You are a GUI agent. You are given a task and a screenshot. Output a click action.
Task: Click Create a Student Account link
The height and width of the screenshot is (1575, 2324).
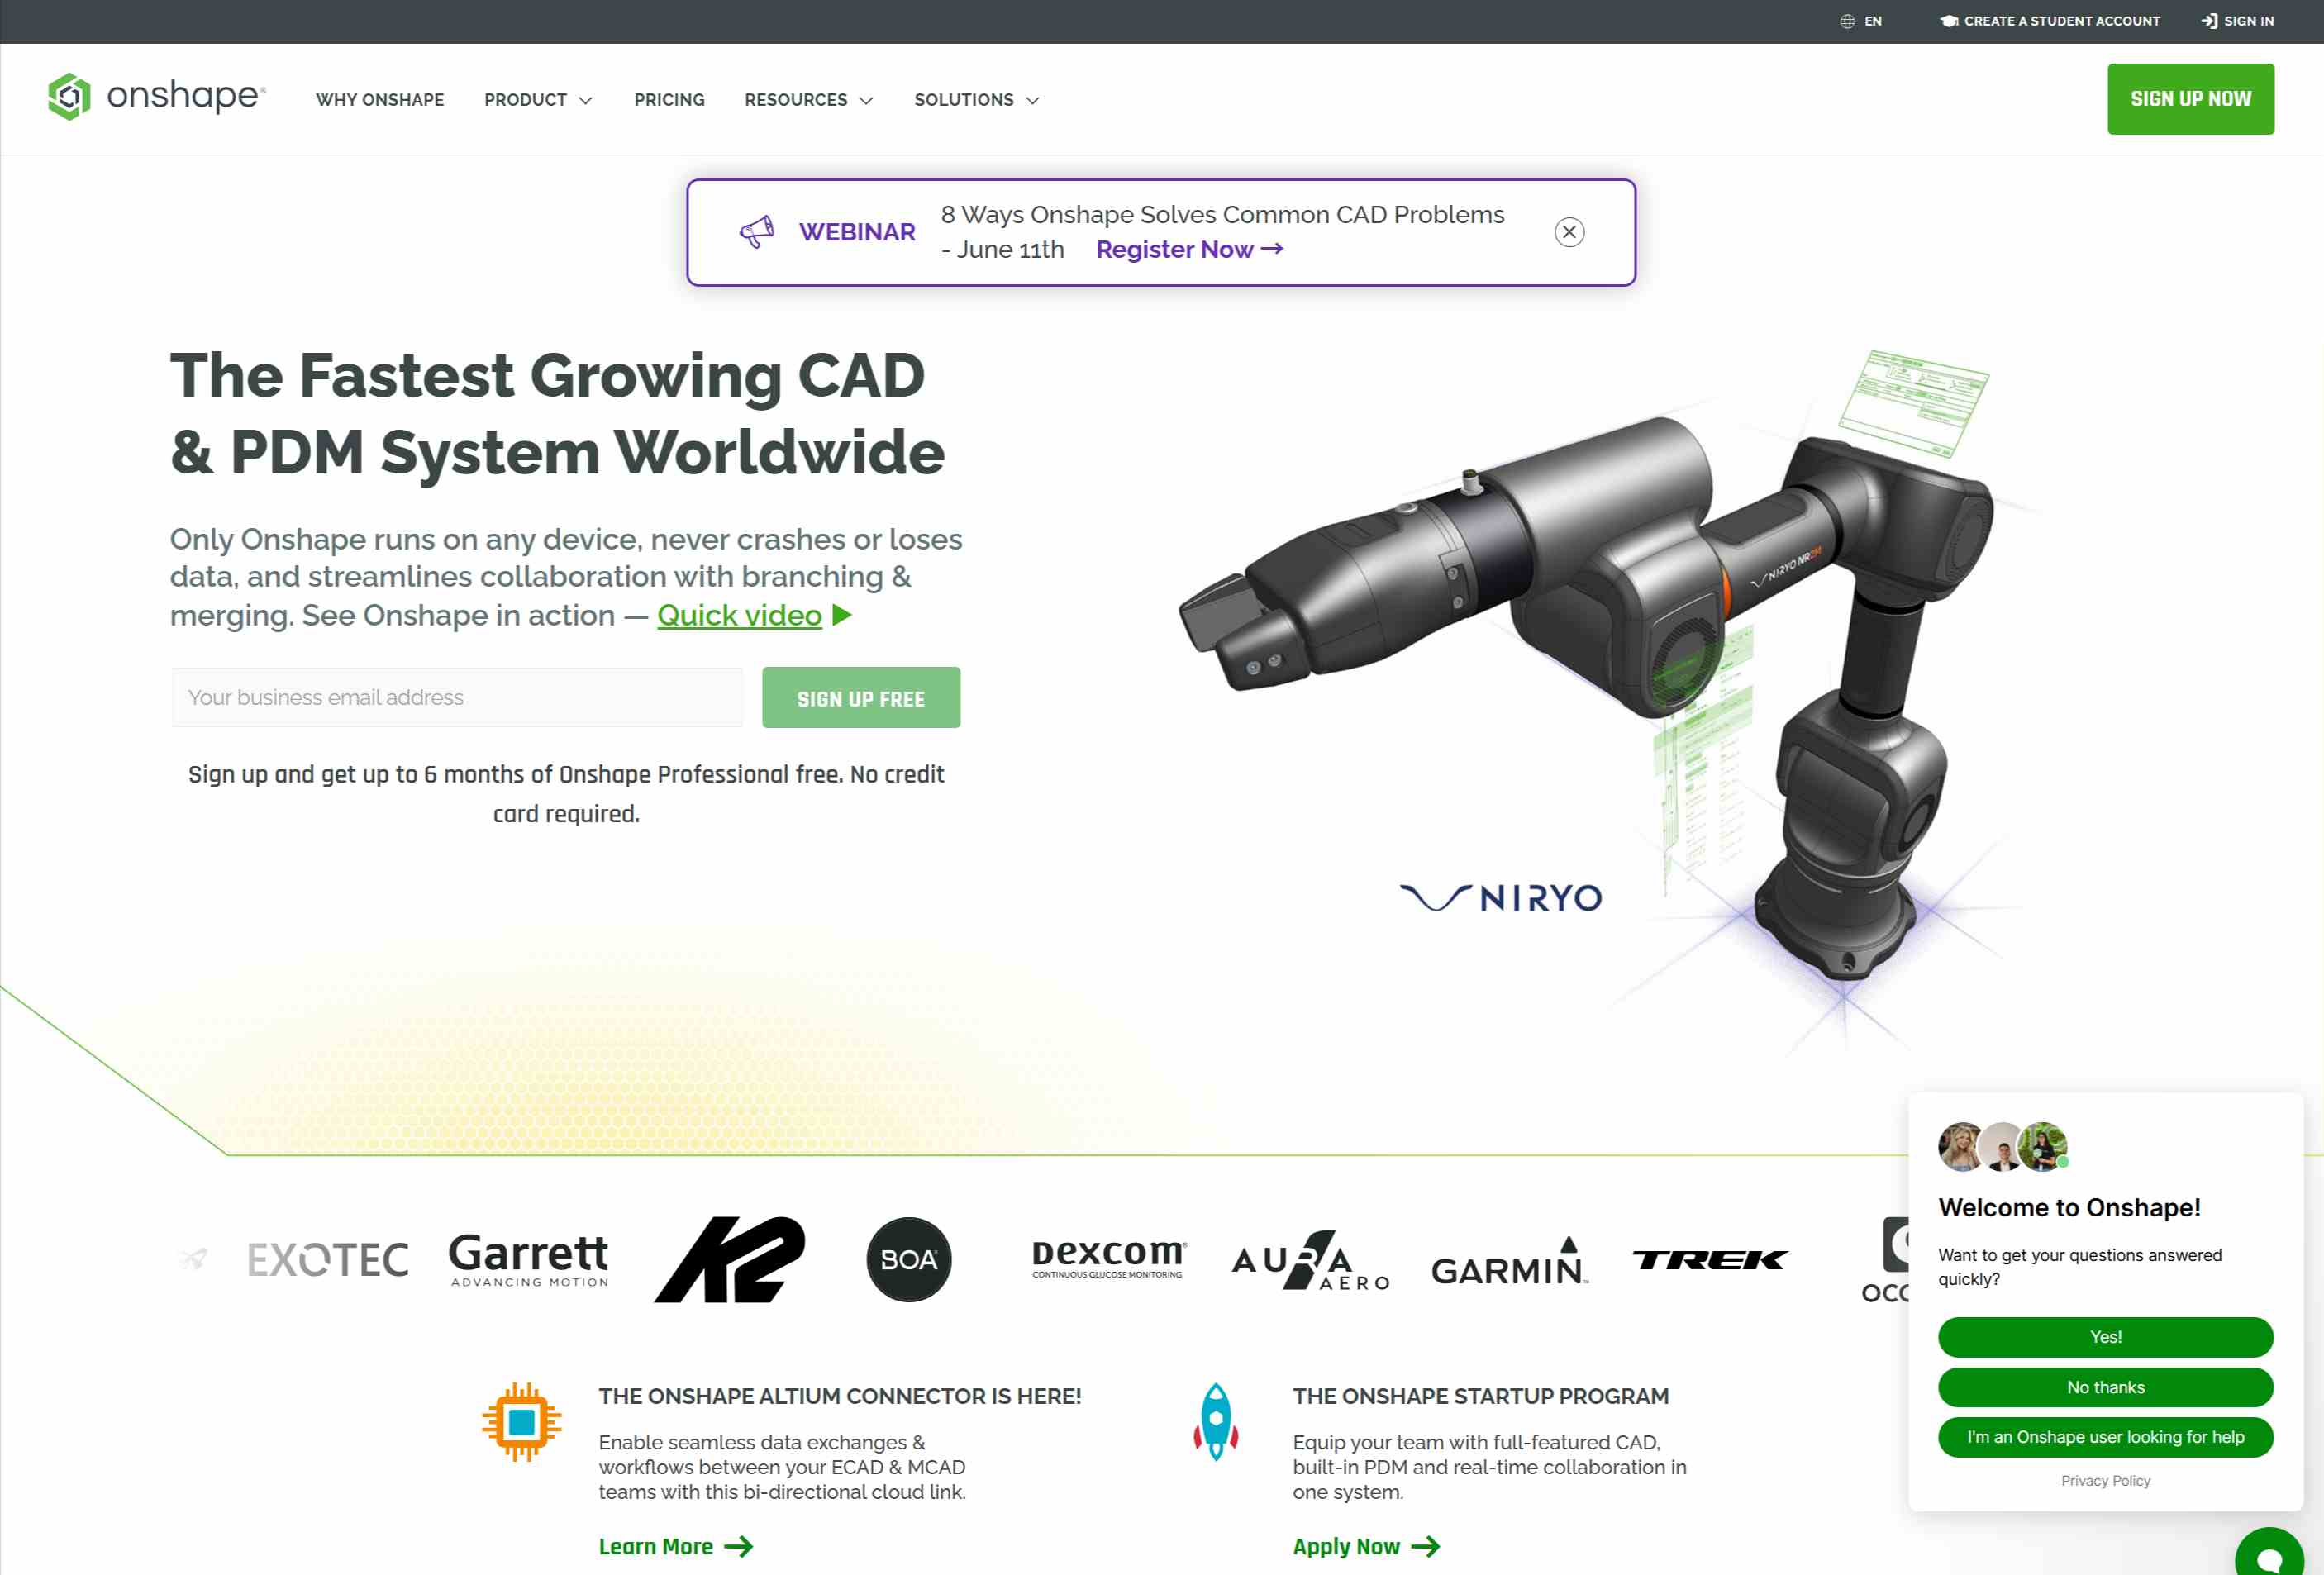click(x=2050, y=21)
